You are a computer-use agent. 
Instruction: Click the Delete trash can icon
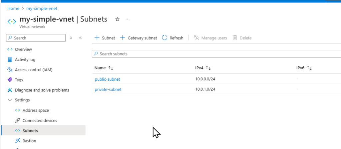coord(235,38)
